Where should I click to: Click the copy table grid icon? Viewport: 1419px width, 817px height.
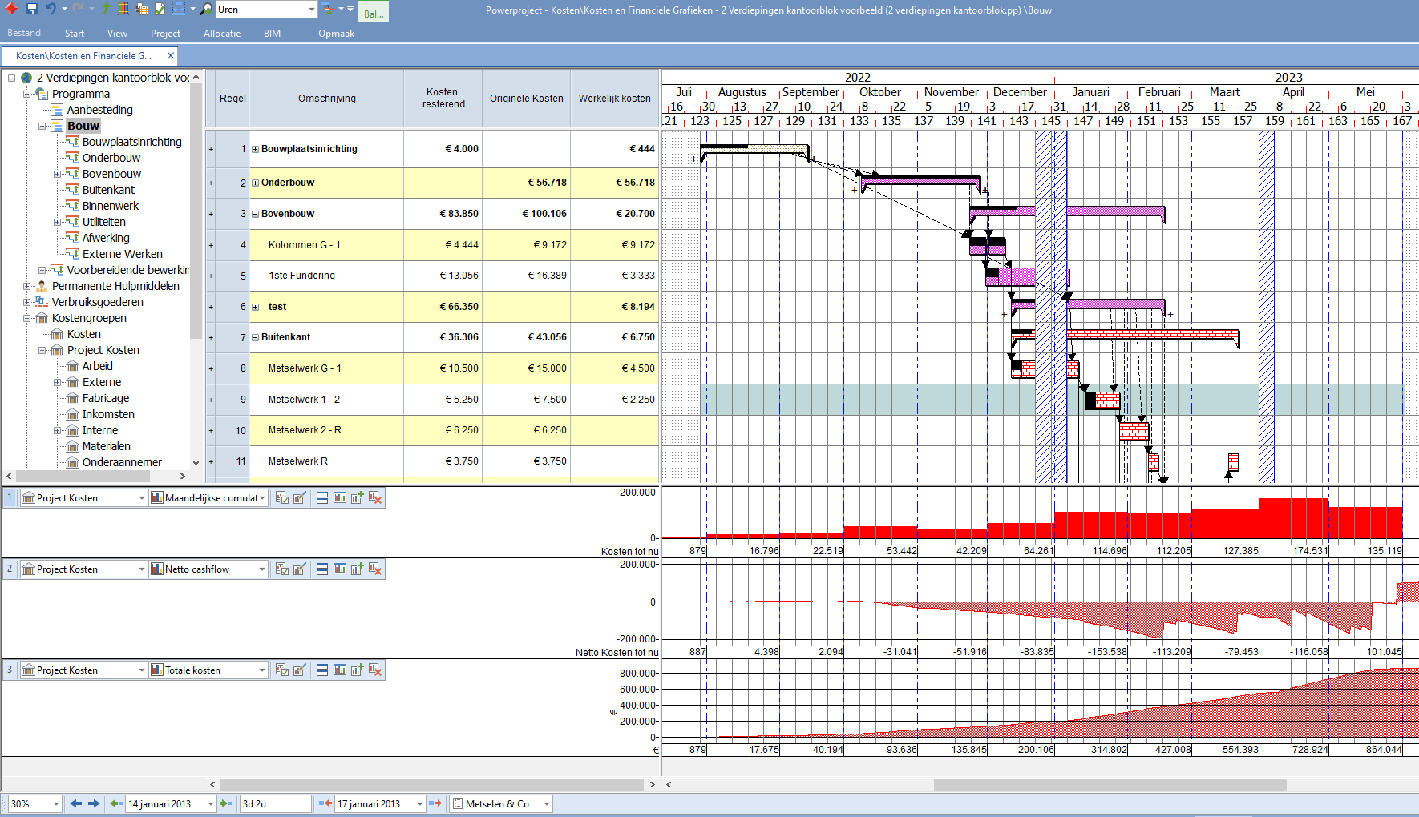tap(142, 9)
